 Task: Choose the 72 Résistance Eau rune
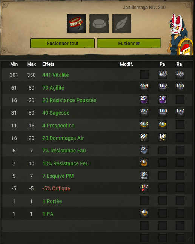pos(144,150)
